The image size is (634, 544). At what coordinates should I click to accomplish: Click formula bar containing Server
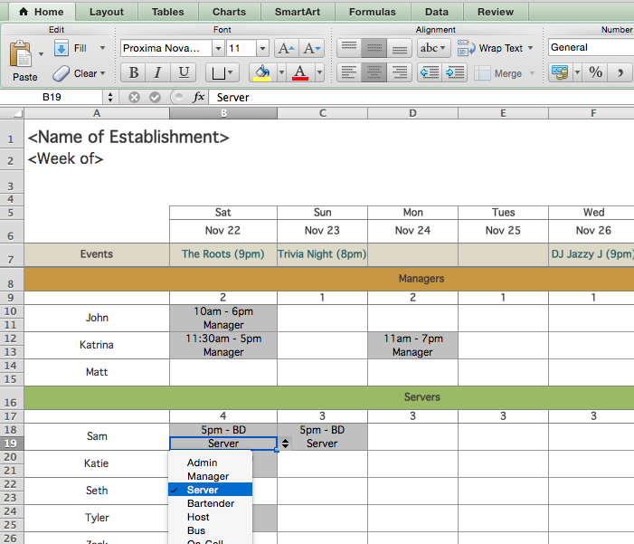(421, 97)
